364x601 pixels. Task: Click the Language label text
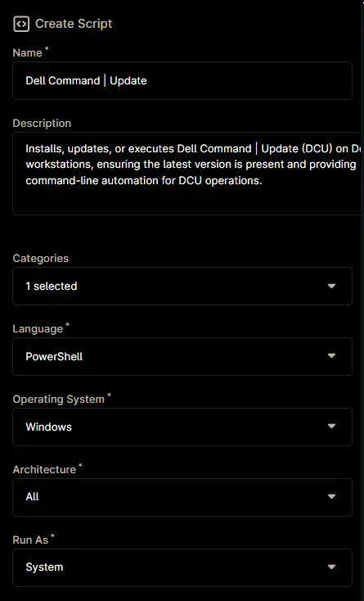tap(38, 329)
